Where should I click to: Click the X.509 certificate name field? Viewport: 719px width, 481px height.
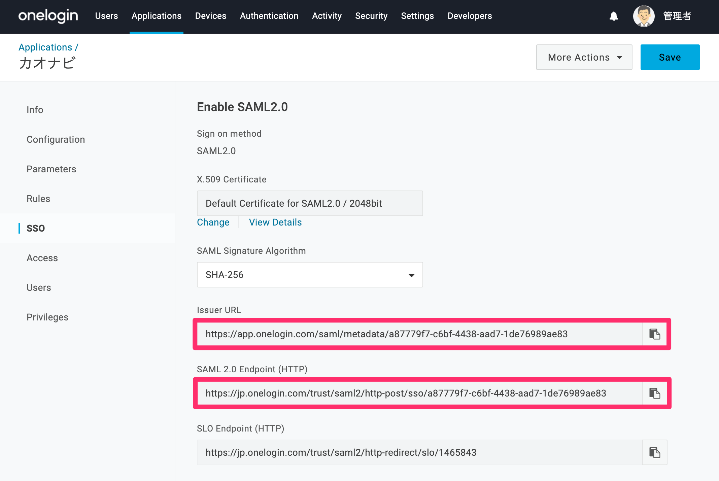tap(310, 203)
